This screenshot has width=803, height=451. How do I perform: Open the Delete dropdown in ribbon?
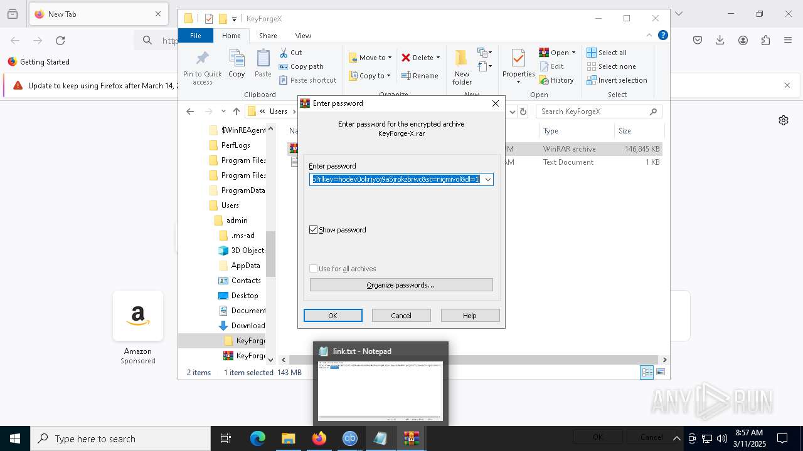pos(421,58)
